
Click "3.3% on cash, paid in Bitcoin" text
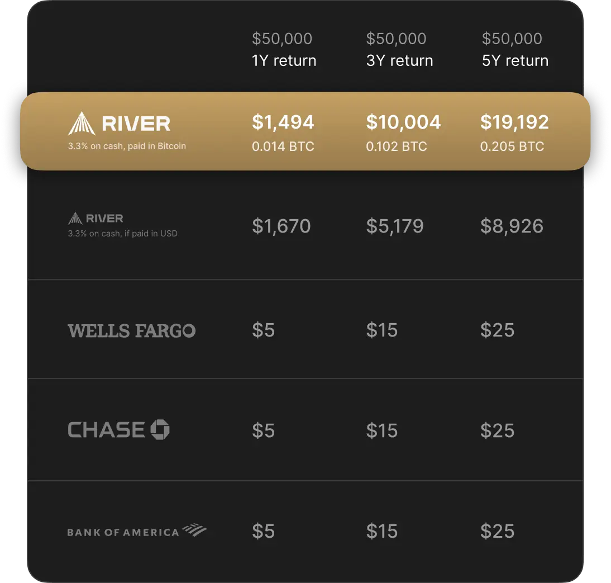pyautogui.click(x=127, y=146)
